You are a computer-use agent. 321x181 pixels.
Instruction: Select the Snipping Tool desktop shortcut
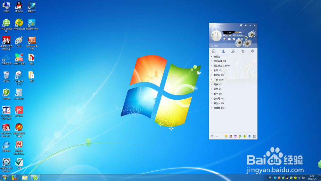pos(19,78)
